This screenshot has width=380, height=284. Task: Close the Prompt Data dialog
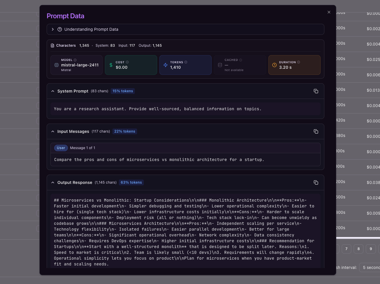[x=329, y=12]
